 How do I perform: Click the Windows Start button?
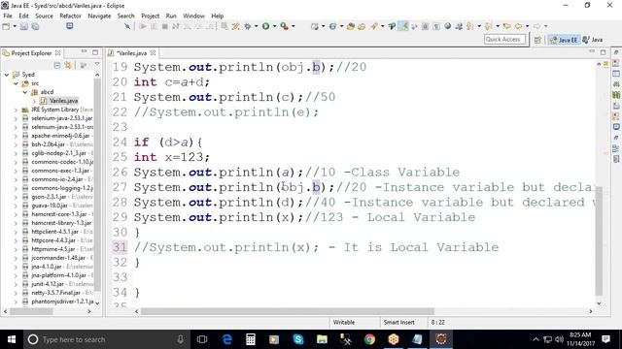tap(12, 339)
